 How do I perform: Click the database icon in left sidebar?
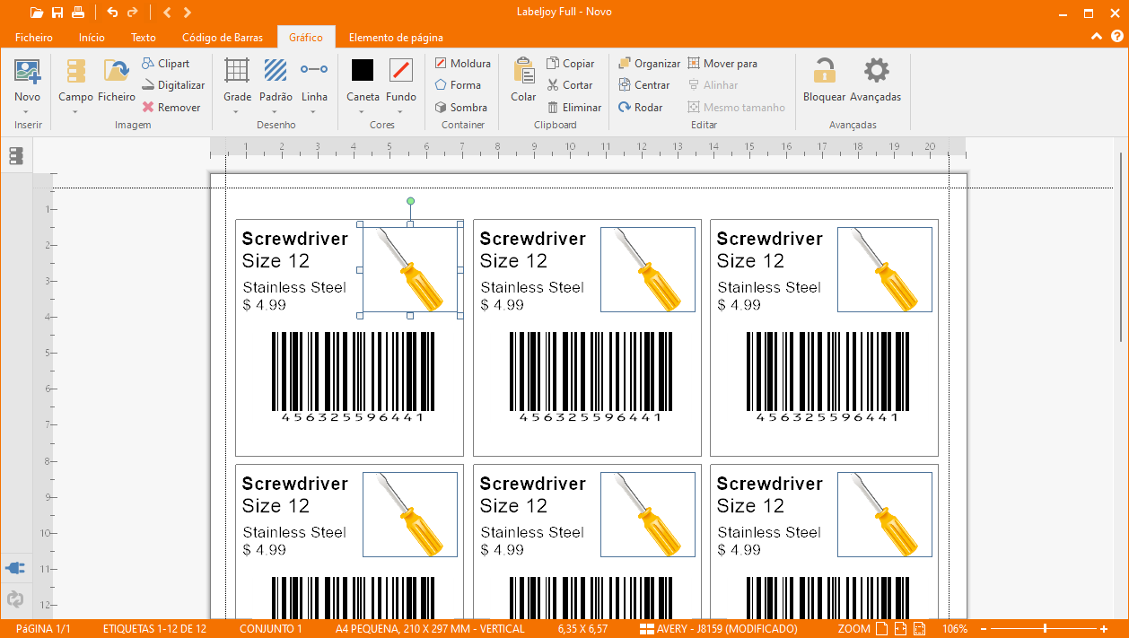tap(15, 156)
